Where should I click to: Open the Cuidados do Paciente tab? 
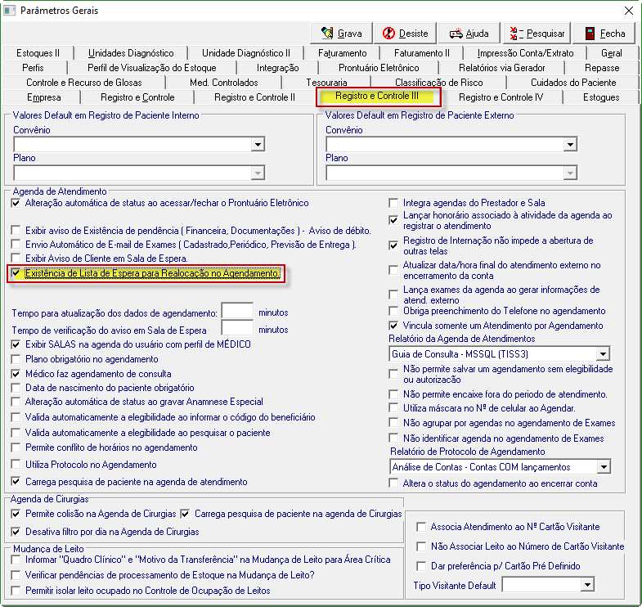point(572,83)
